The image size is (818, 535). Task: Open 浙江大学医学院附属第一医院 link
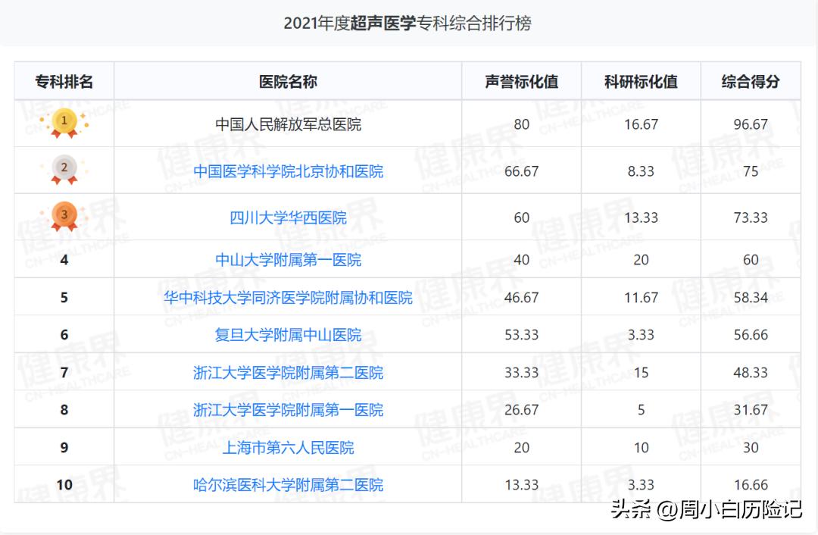[x=288, y=410]
